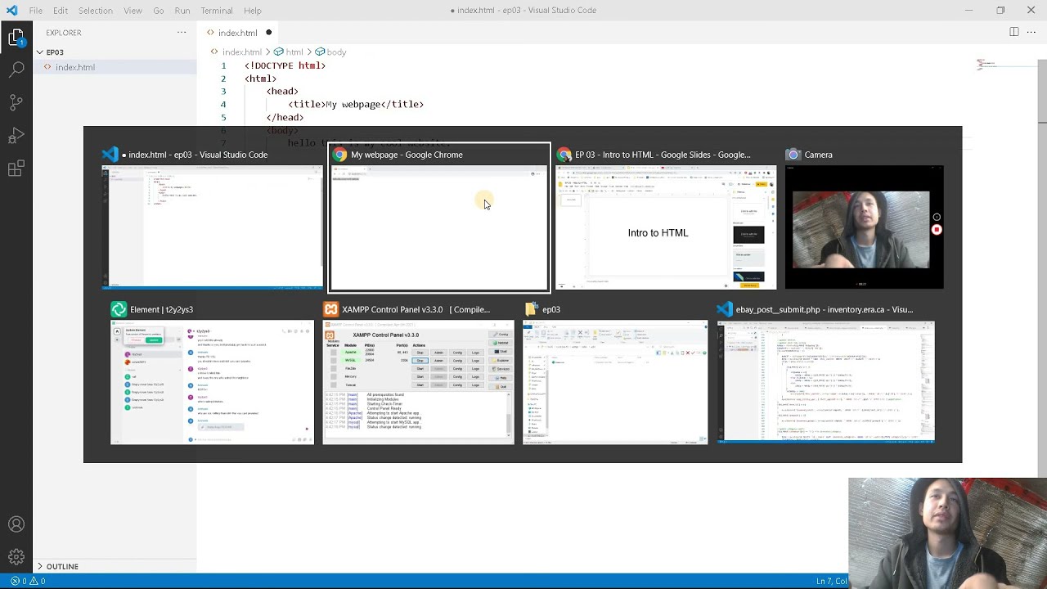1047x589 pixels.
Task: Click the <!DOCTYPE html> code on line 1
Action: (285, 65)
